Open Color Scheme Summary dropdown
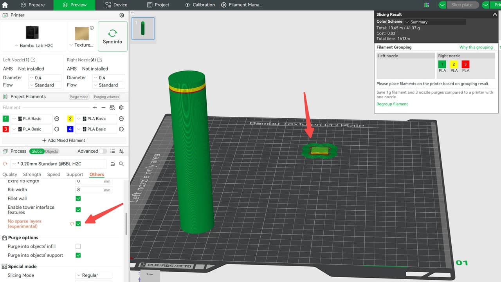Image resolution: width=501 pixels, height=282 pixels. 435,22
